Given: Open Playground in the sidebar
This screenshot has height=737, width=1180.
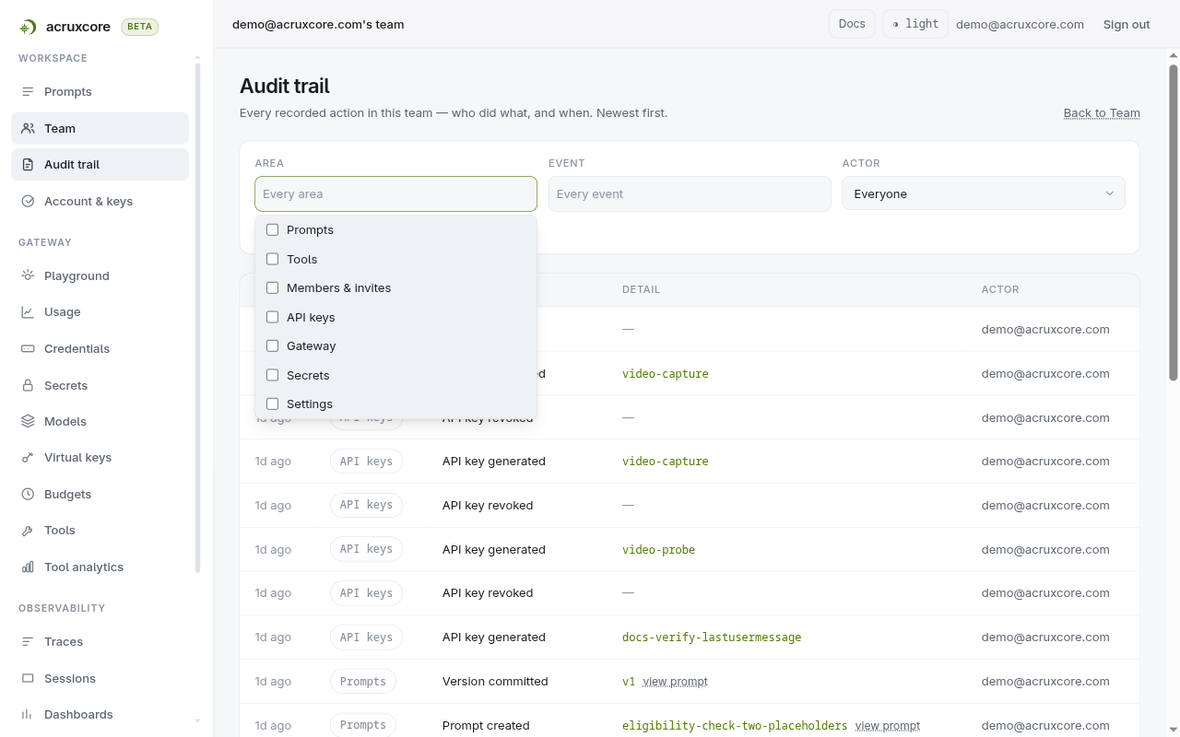Looking at the screenshot, I should pyautogui.click(x=100, y=276).
